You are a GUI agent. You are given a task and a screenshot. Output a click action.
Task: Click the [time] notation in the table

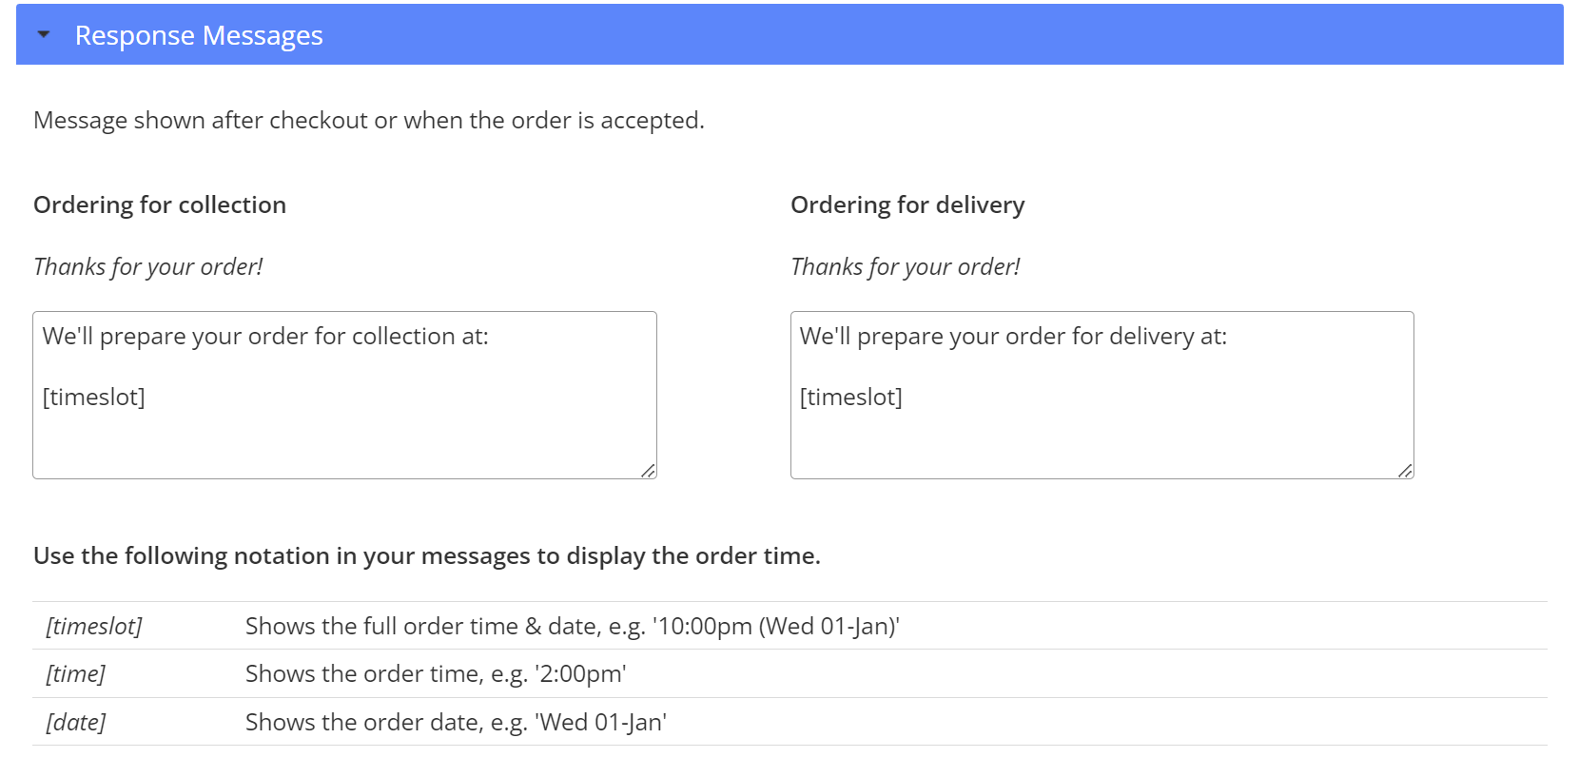click(x=76, y=673)
